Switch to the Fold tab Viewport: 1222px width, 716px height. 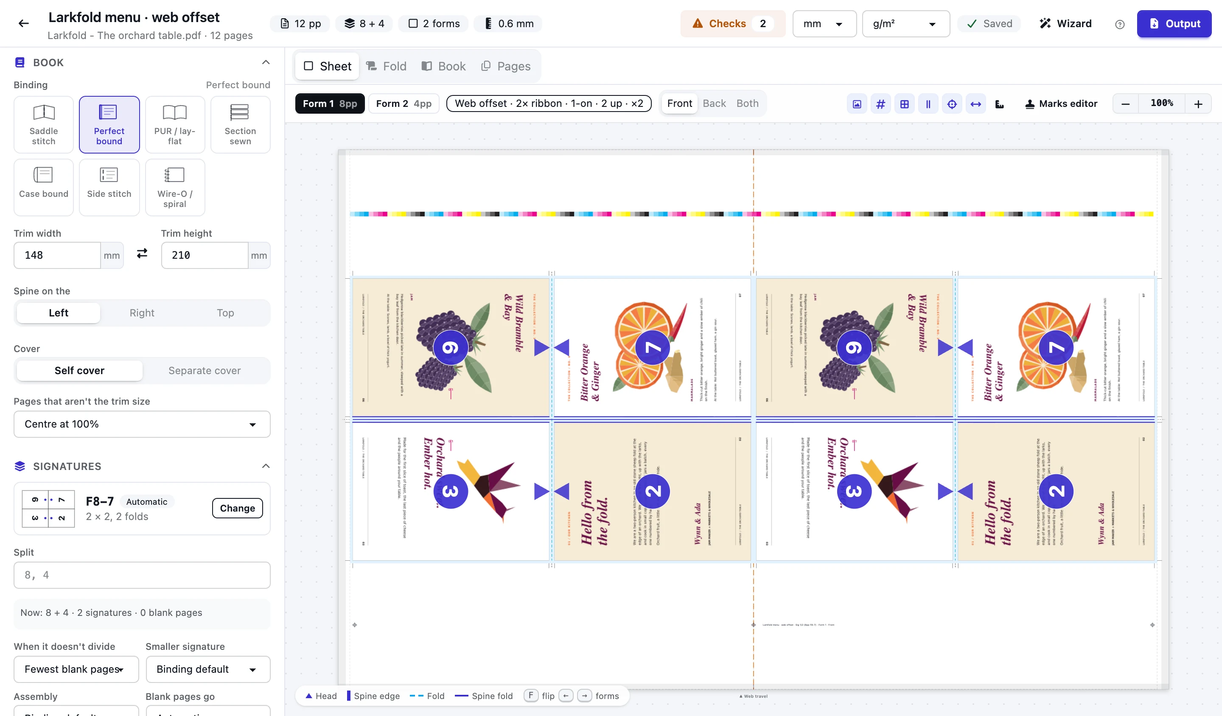click(386, 66)
